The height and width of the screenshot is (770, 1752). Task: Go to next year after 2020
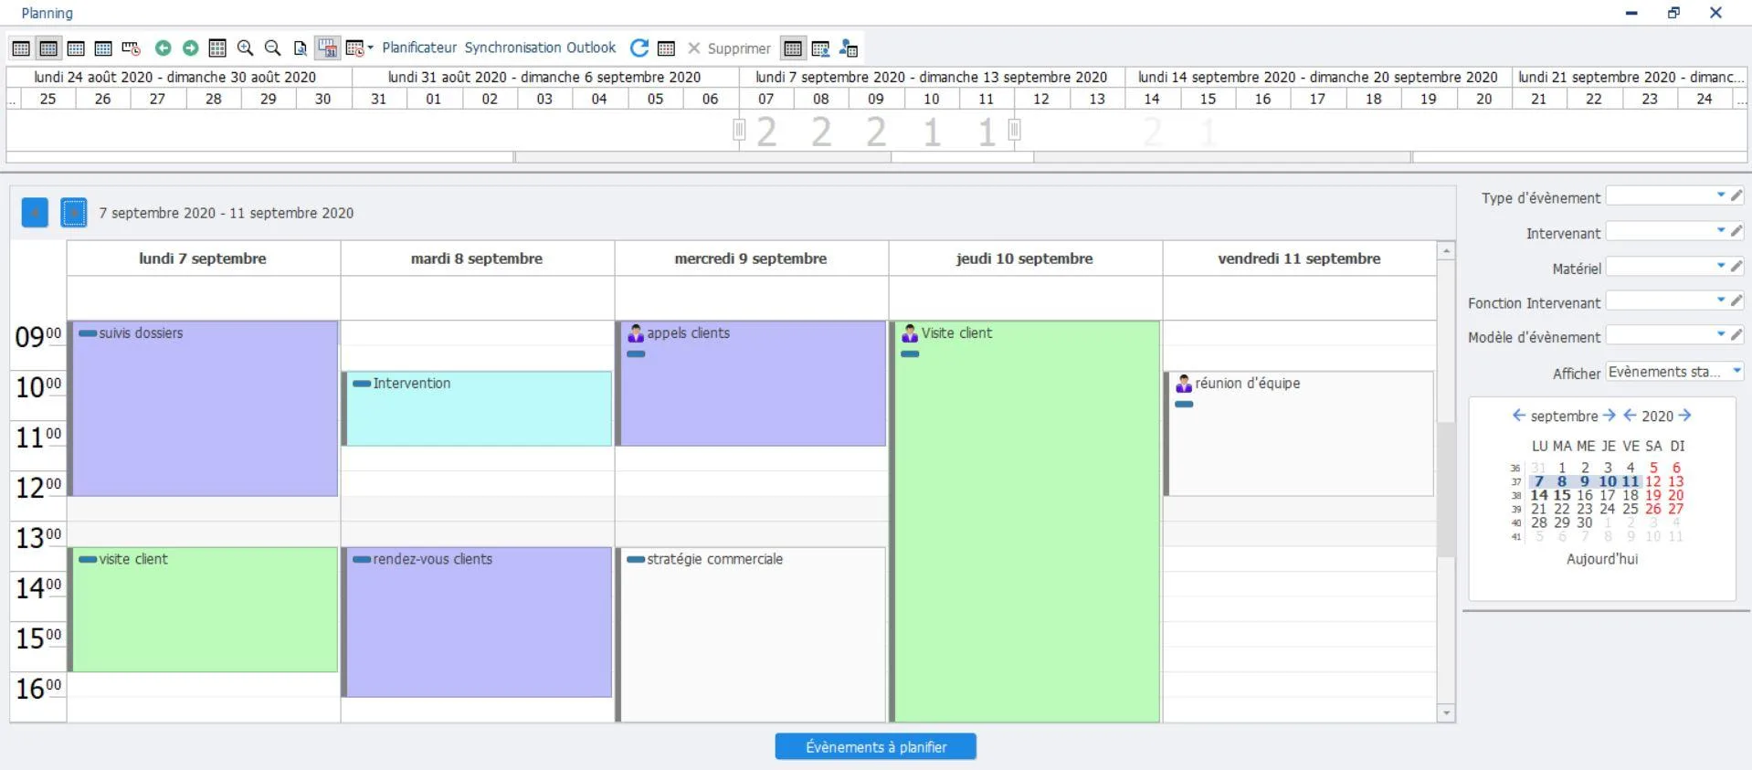1685,416
